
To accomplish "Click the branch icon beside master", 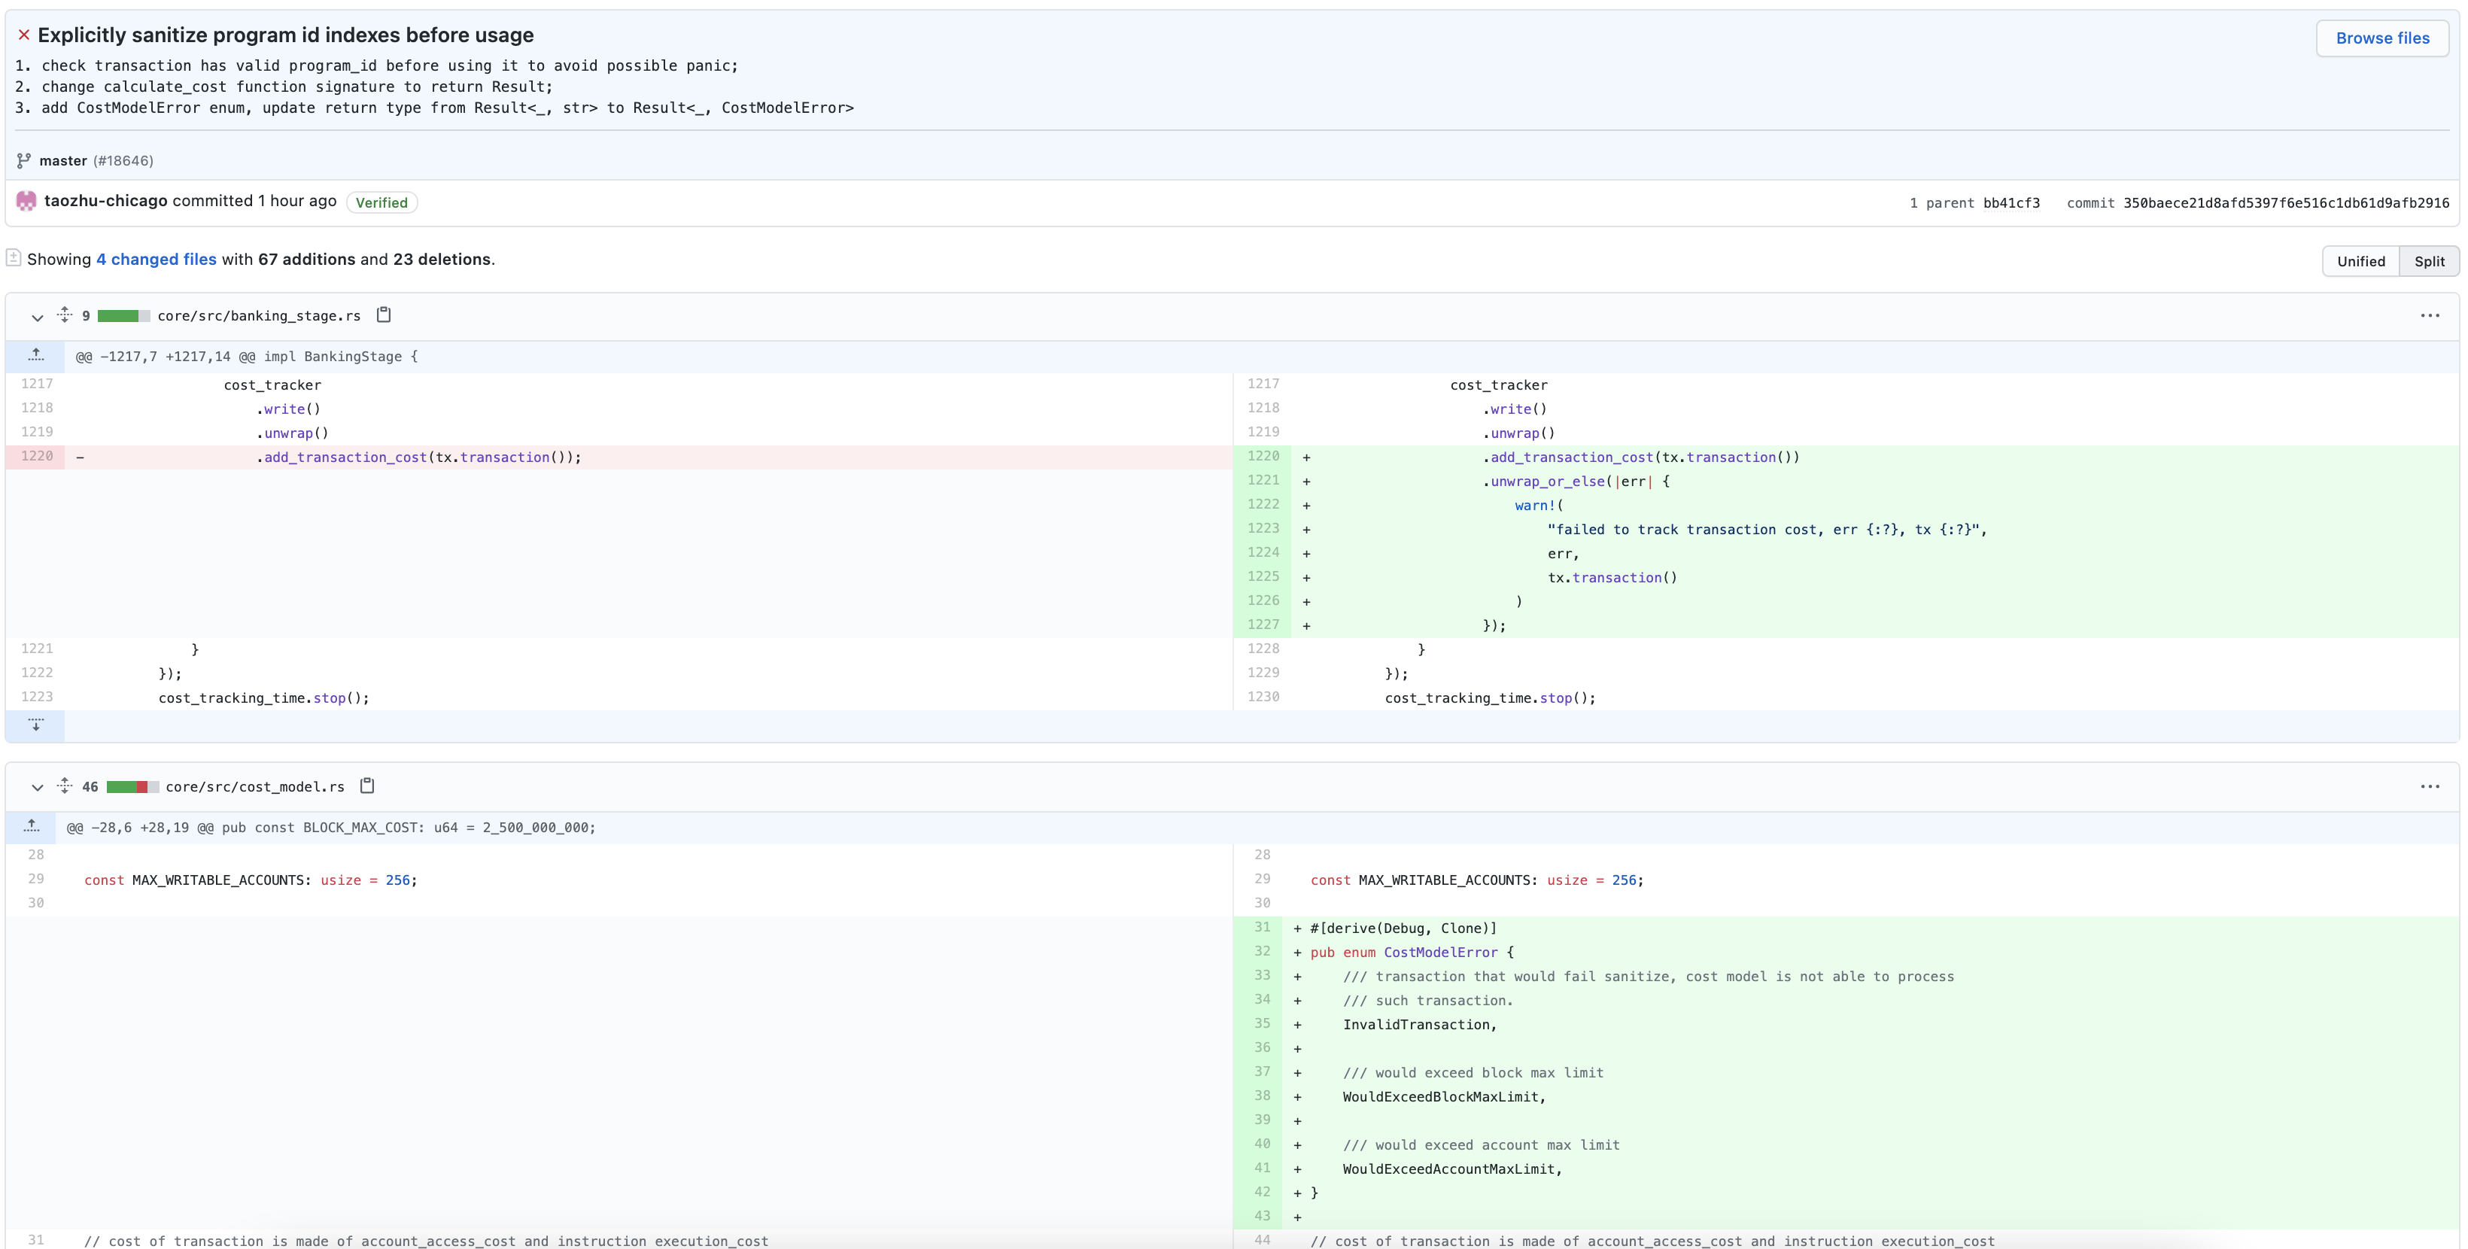I will click(x=24, y=161).
